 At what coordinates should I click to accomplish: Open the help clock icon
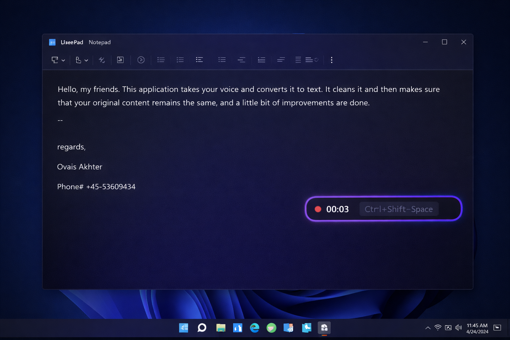click(x=141, y=60)
